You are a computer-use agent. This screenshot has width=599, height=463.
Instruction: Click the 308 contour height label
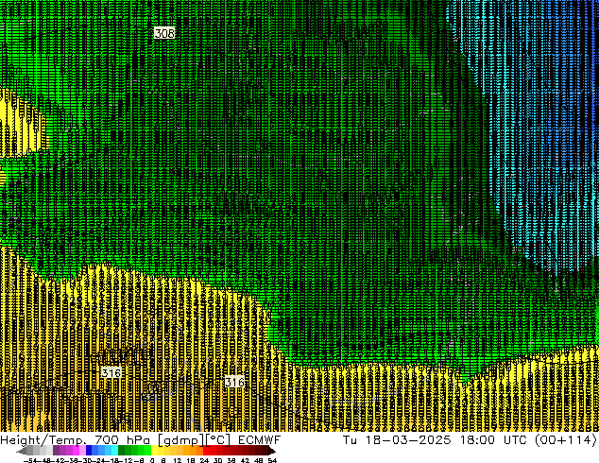coord(164,33)
